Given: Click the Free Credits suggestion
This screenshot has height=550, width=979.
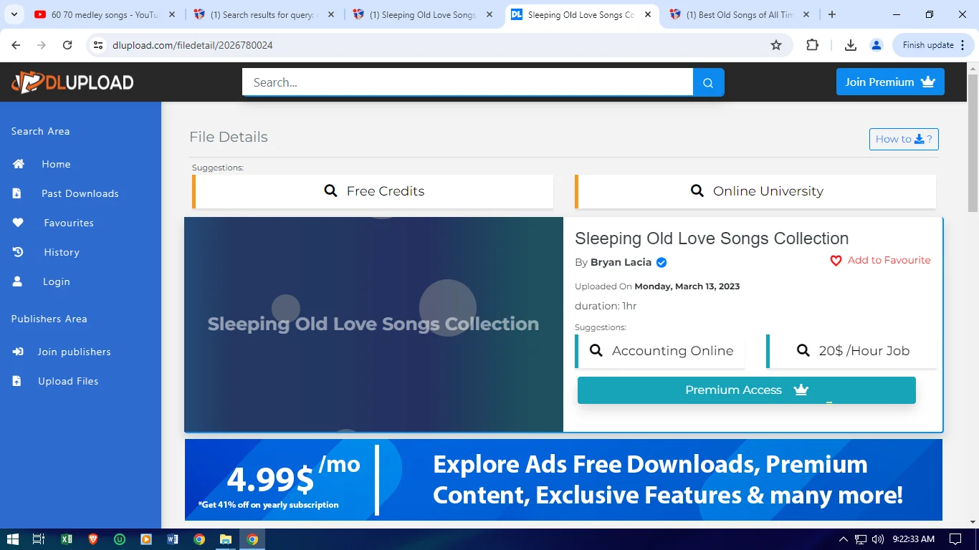Looking at the screenshot, I should (373, 191).
